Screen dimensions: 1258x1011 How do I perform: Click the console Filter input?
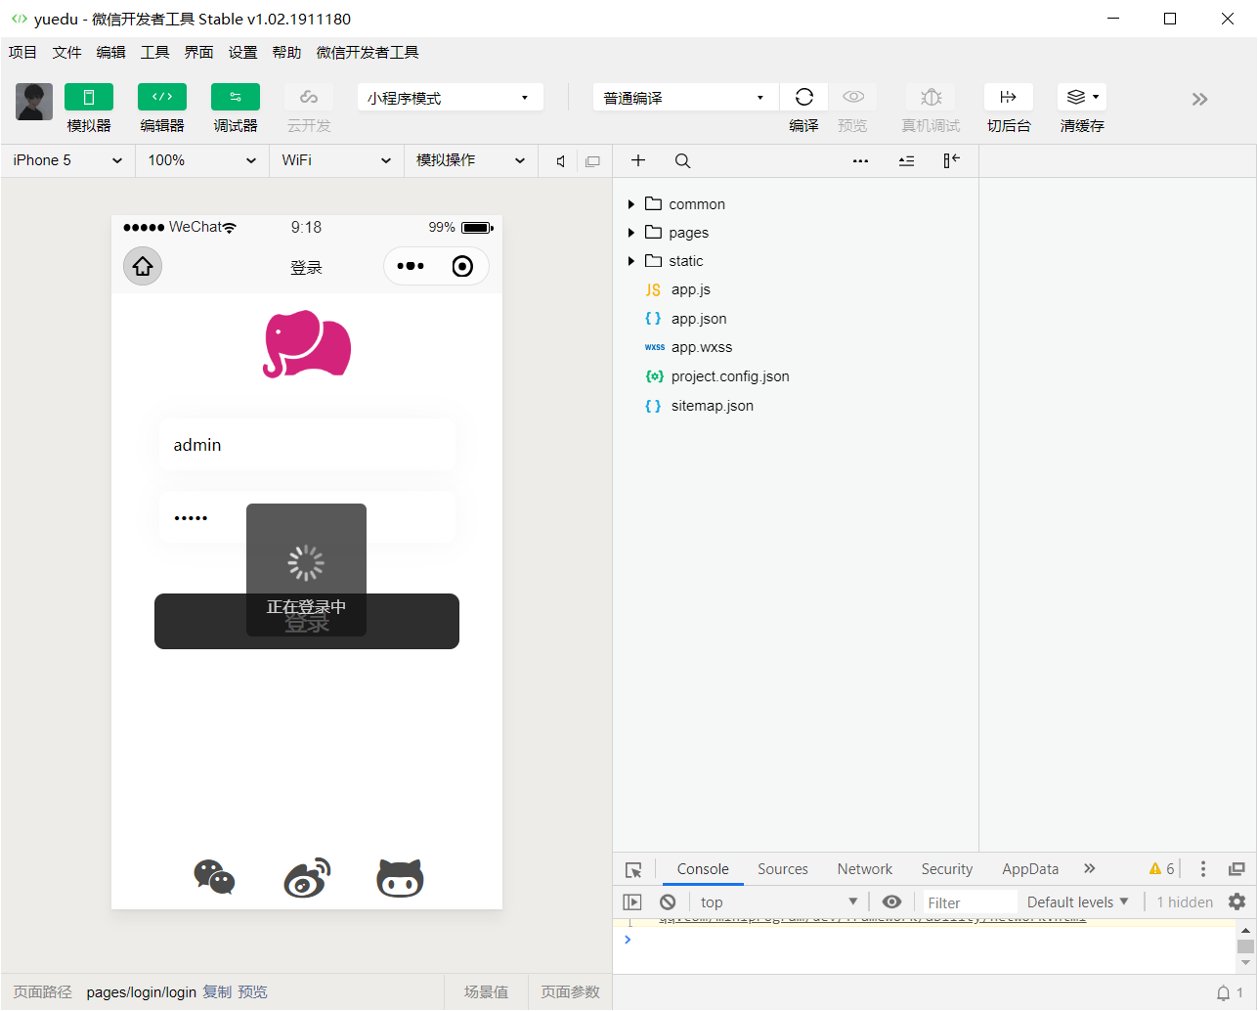point(970,902)
